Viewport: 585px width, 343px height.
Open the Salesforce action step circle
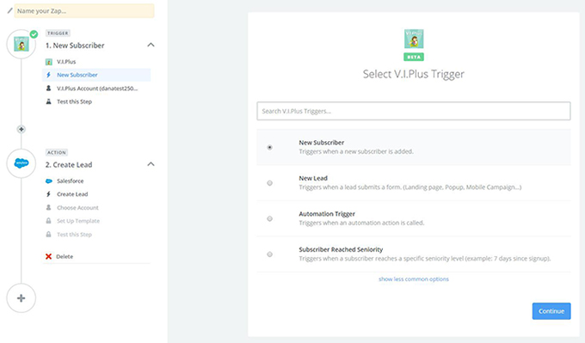22,163
